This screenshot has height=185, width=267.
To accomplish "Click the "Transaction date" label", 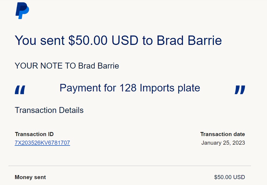I will click(x=223, y=134).
